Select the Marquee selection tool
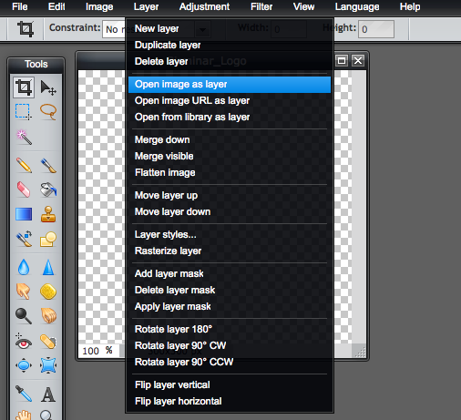 pyautogui.click(x=24, y=112)
